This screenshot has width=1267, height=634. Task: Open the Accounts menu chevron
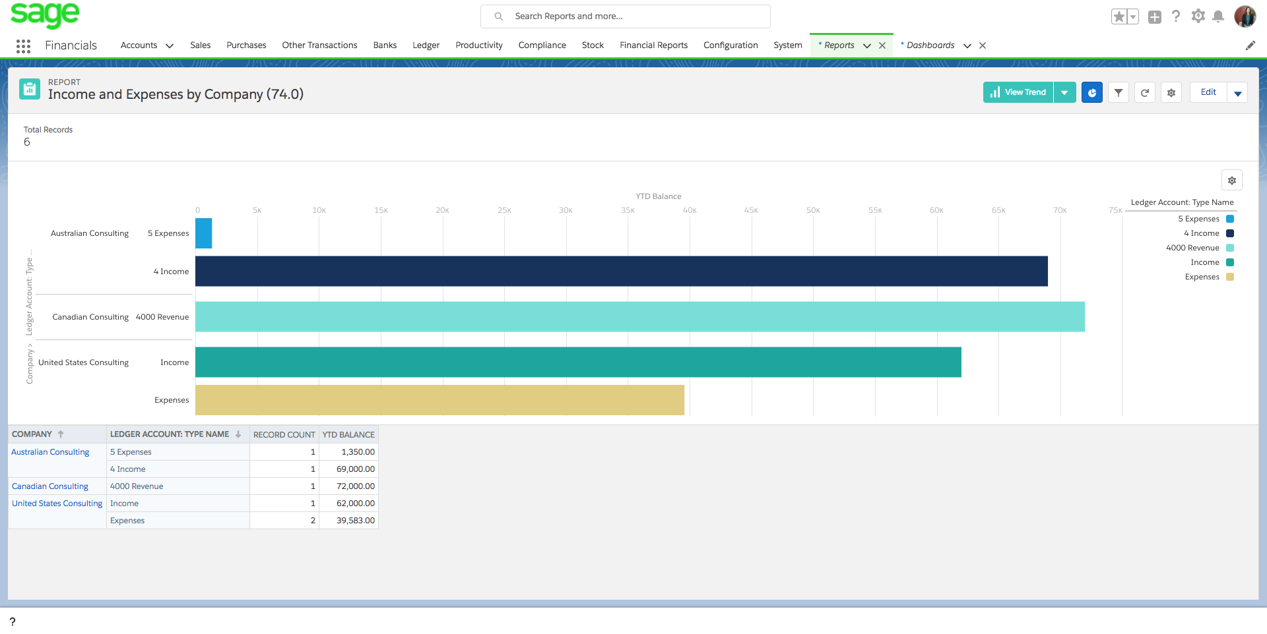(170, 45)
